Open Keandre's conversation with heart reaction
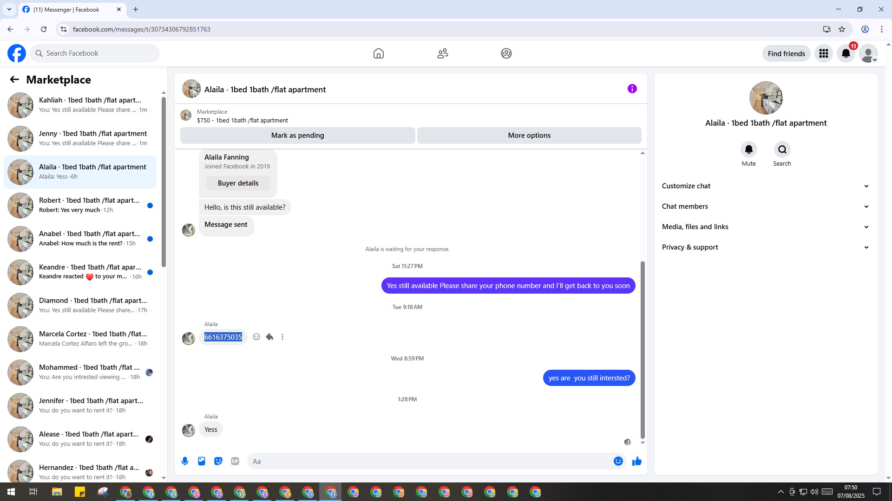Viewport: 892px width, 501px height. 80,272
